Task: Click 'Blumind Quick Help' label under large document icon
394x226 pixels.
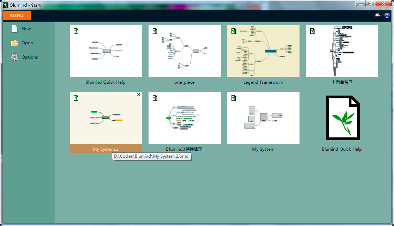Action: 342,149
